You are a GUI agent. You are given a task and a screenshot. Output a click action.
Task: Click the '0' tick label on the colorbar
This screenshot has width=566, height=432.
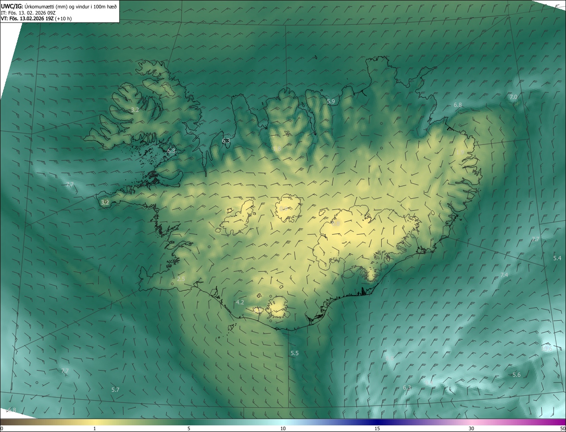pos(2,428)
